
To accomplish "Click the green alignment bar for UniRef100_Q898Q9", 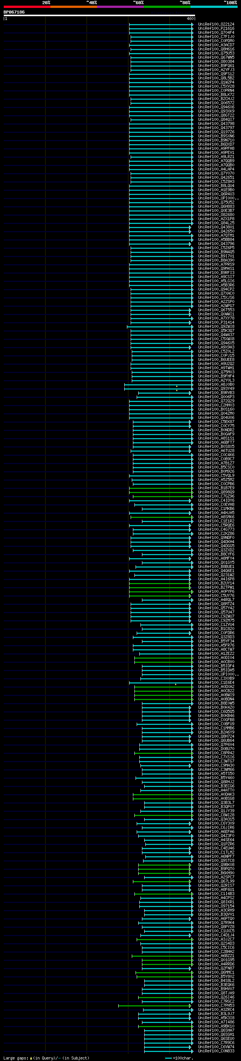I will point(161,492).
